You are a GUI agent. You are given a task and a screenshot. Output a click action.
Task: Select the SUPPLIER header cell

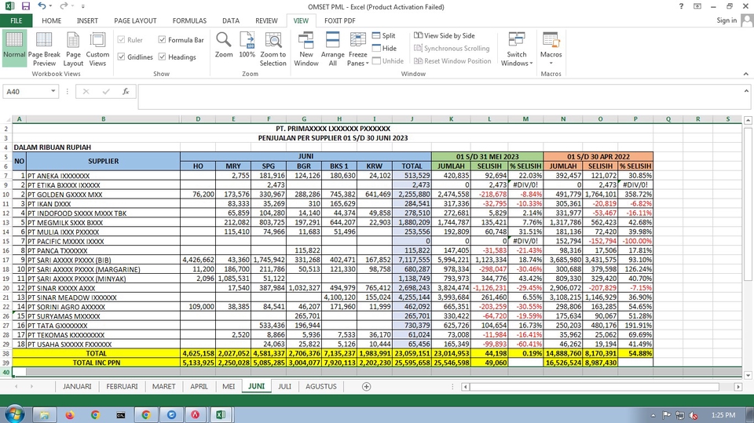[103, 161]
